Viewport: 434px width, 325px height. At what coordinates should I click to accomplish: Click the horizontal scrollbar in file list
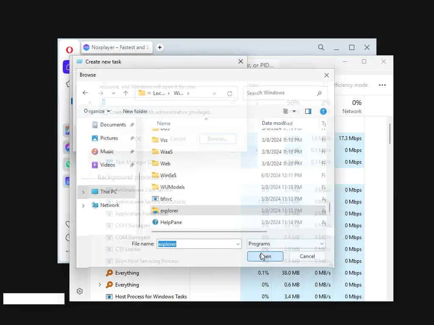209,231
